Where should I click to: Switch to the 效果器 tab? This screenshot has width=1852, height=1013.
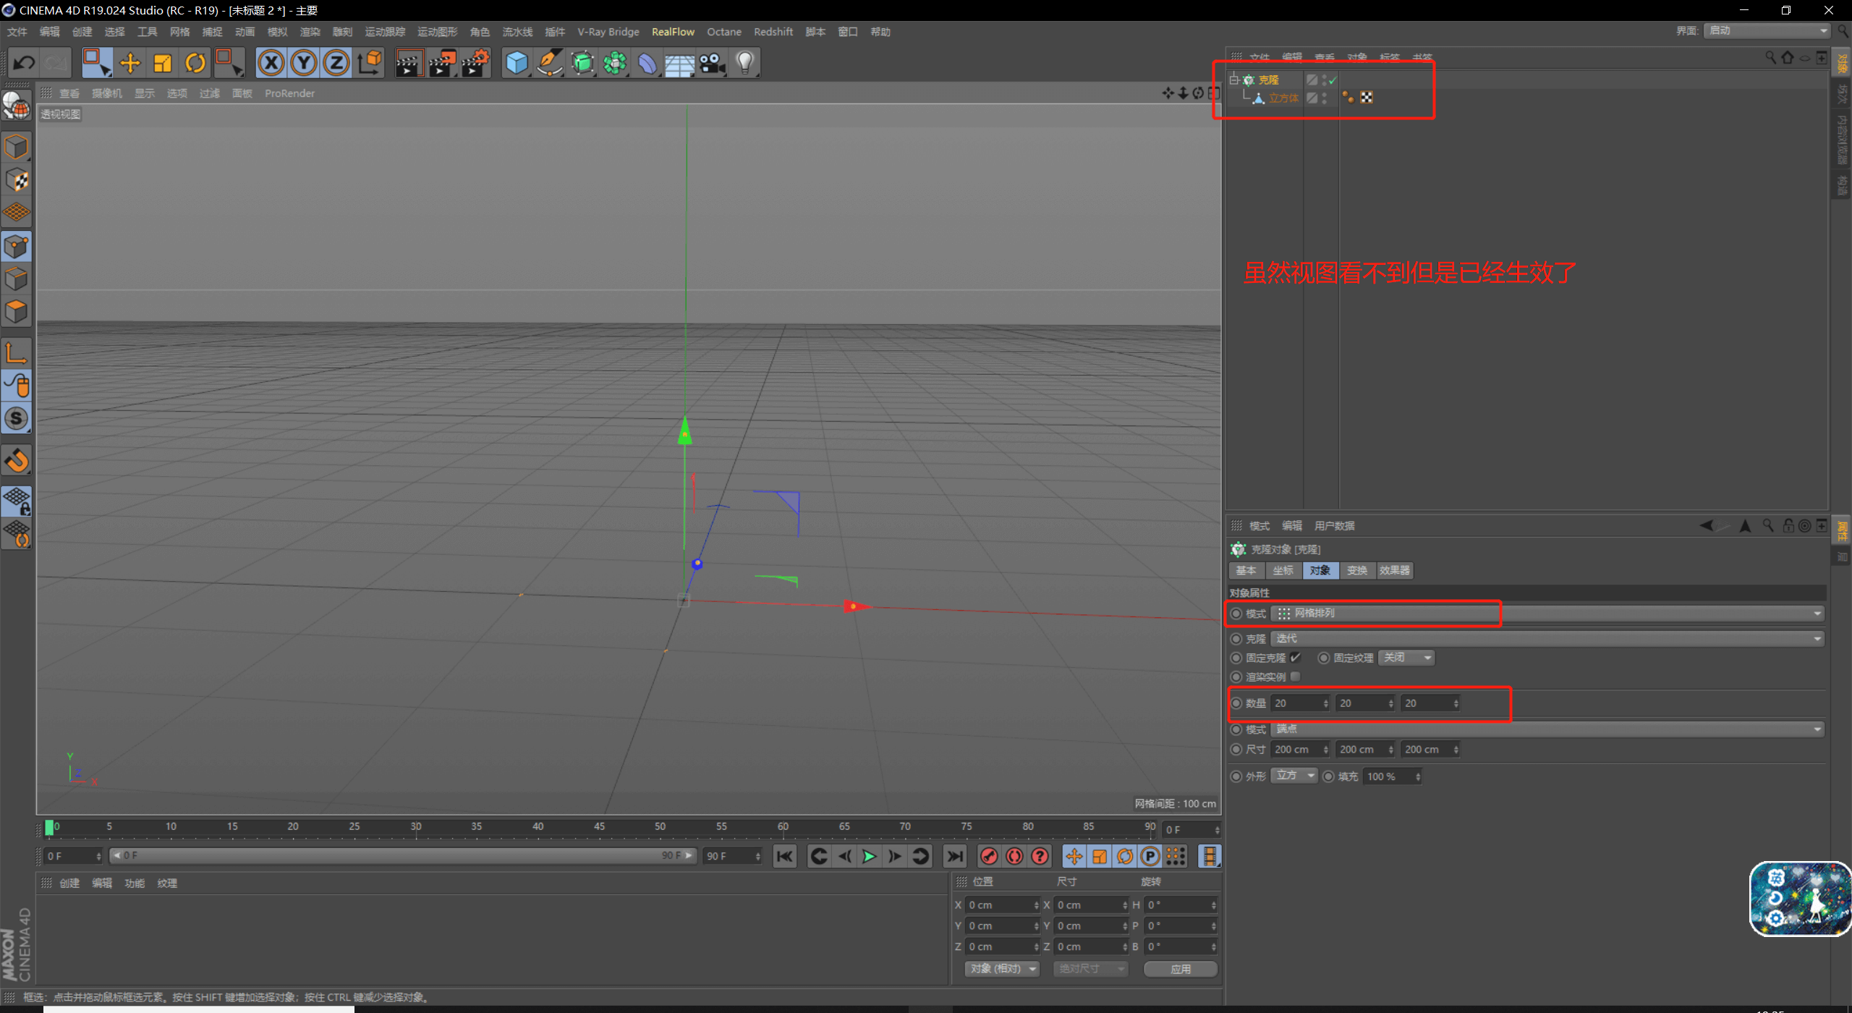(x=1394, y=571)
